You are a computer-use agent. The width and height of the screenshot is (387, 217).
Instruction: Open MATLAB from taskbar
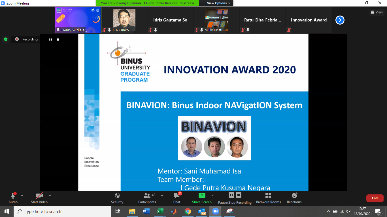click(x=174, y=211)
